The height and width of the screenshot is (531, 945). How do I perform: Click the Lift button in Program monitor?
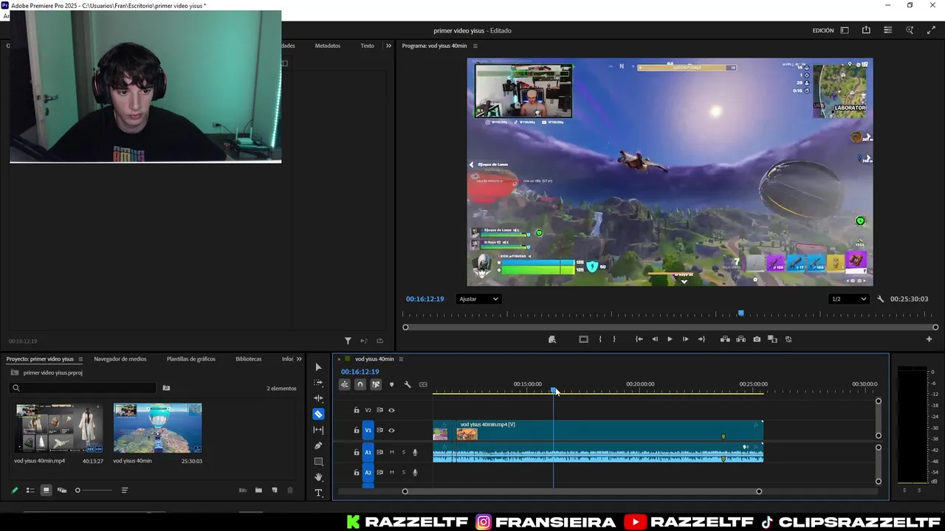[725, 339]
